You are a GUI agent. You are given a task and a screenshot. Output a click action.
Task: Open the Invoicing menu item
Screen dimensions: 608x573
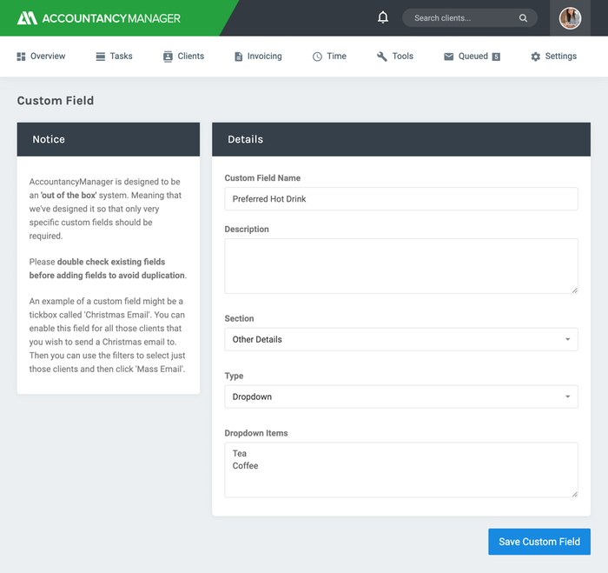tap(264, 57)
